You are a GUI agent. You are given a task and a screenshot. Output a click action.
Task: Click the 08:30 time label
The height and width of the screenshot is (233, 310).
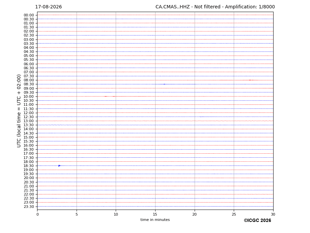pyautogui.click(x=29, y=84)
